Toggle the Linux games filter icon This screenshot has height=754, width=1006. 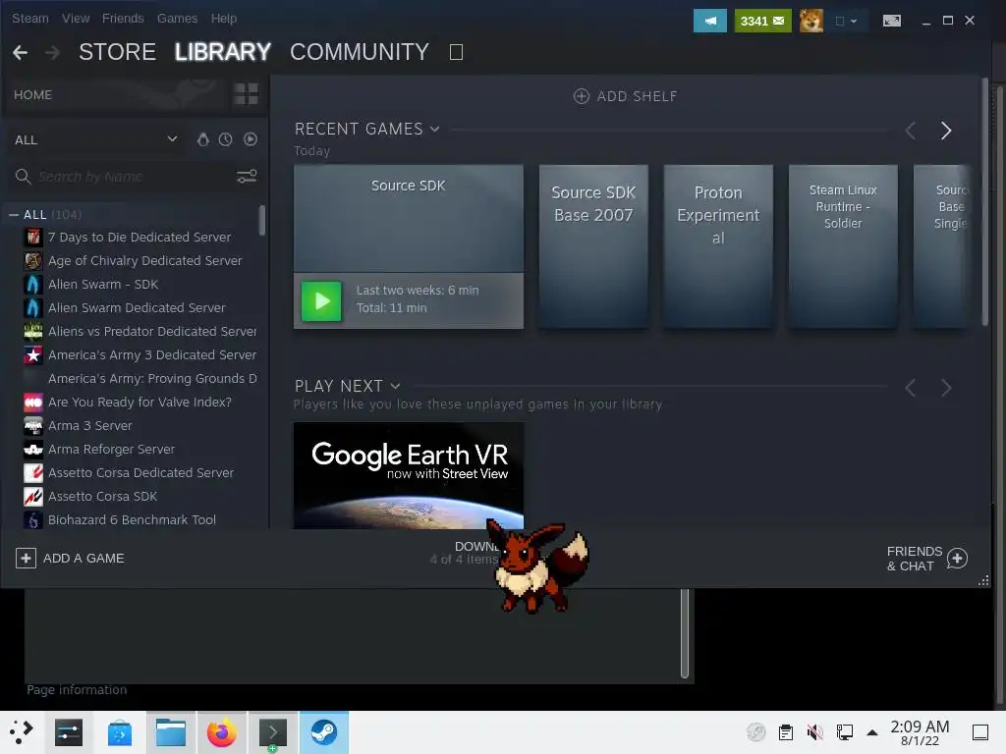pyautogui.click(x=202, y=139)
